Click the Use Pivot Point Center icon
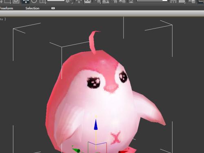 click(69, 1)
